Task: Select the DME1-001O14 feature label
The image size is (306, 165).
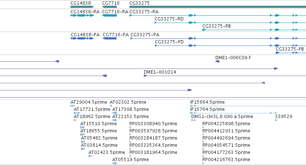Action: pos(160,72)
